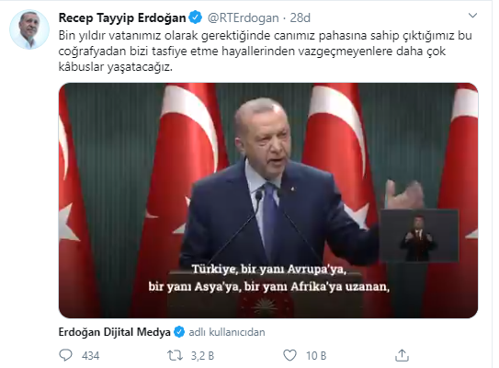Like the tweet with the heart icon
Viewport: 499px width, 368px height.
coord(289,355)
